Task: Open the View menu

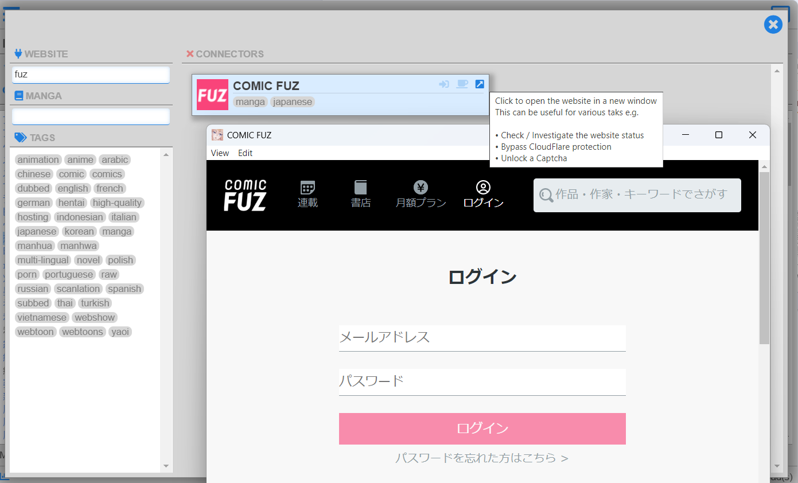Action: (x=220, y=153)
